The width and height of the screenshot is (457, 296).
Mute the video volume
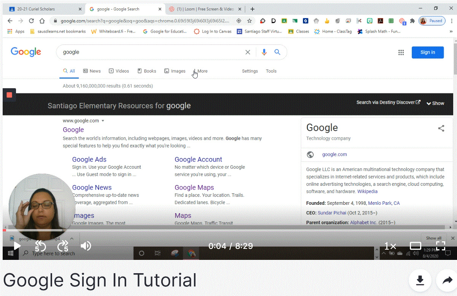(86, 246)
